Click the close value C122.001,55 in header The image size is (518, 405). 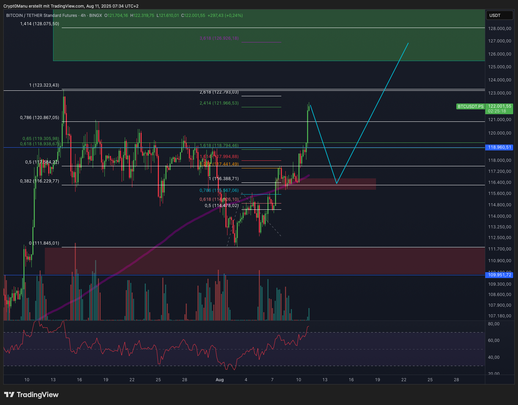coord(193,16)
